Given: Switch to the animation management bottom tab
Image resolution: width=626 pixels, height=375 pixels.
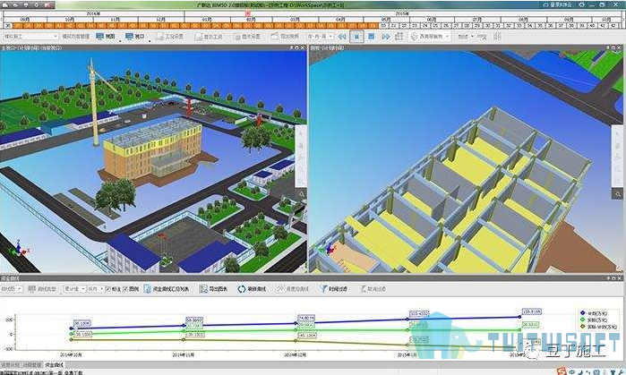Looking at the screenshot, I should pyautogui.click(x=32, y=365).
